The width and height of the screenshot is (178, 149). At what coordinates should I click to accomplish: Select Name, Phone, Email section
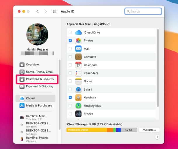click(x=36, y=72)
